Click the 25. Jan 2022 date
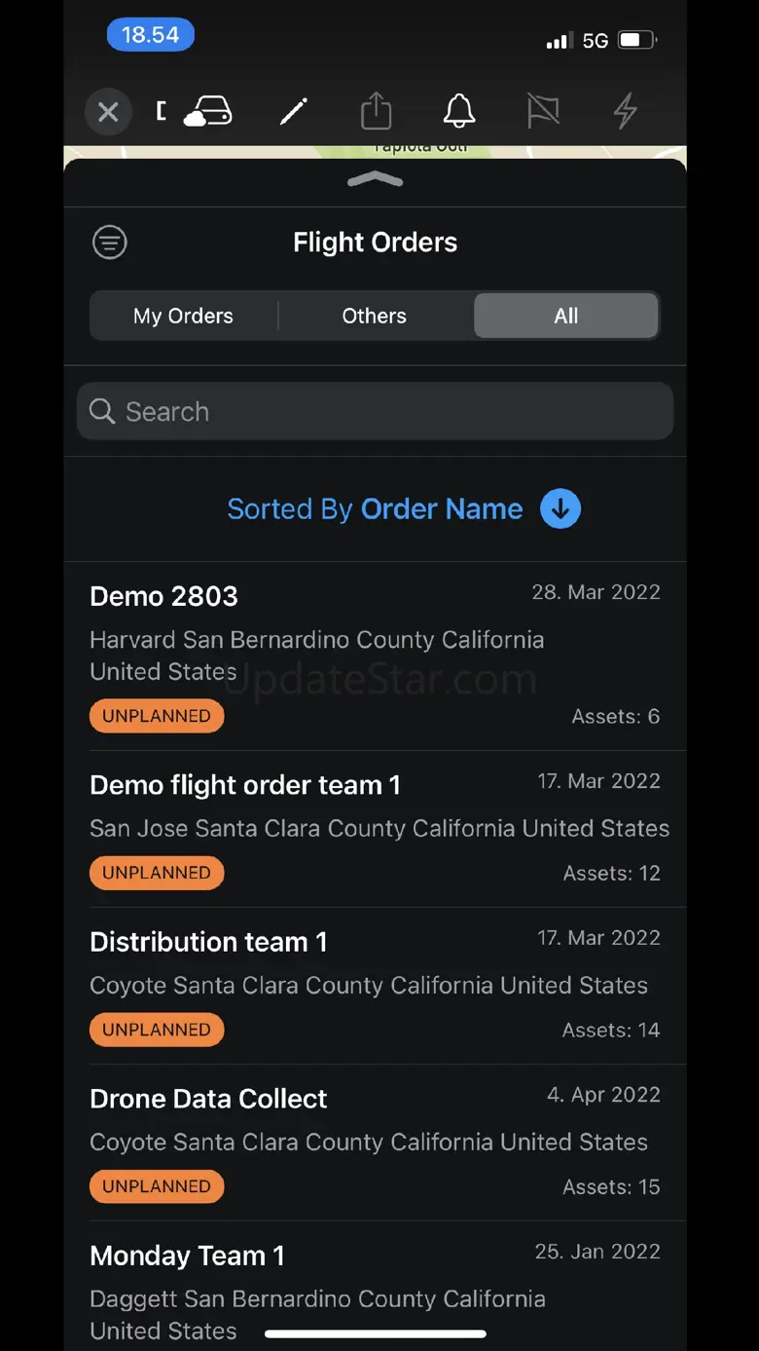Image resolution: width=759 pixels, height=1351 pixels. tap(597, 1252)
